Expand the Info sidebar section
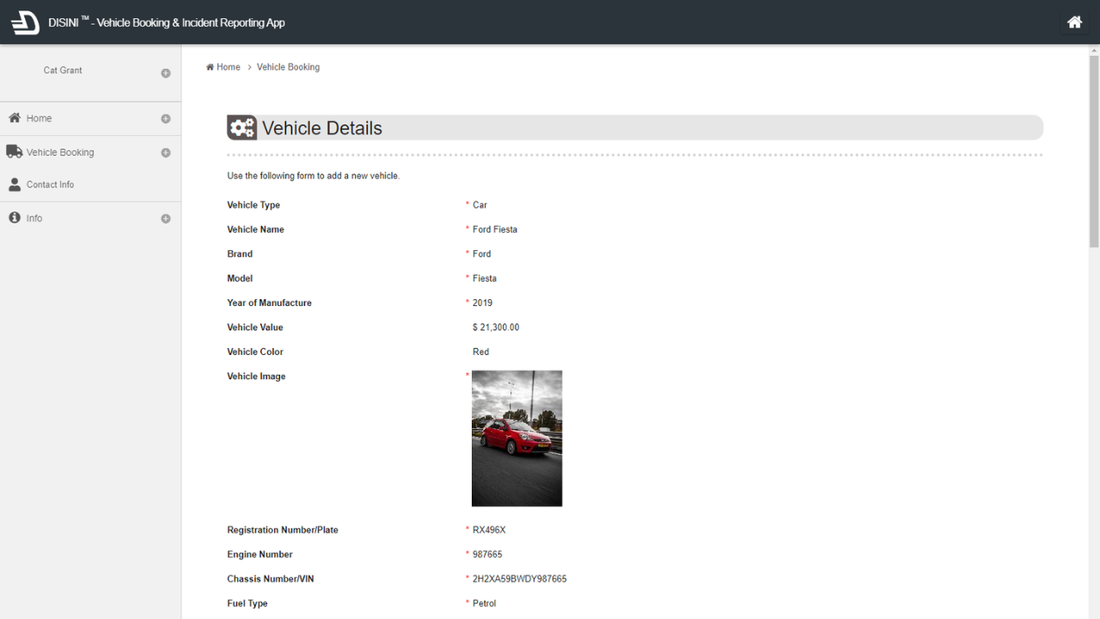The width and height of the screenshot is (1100, 619). pyautogui.click(x=166, y=219)
